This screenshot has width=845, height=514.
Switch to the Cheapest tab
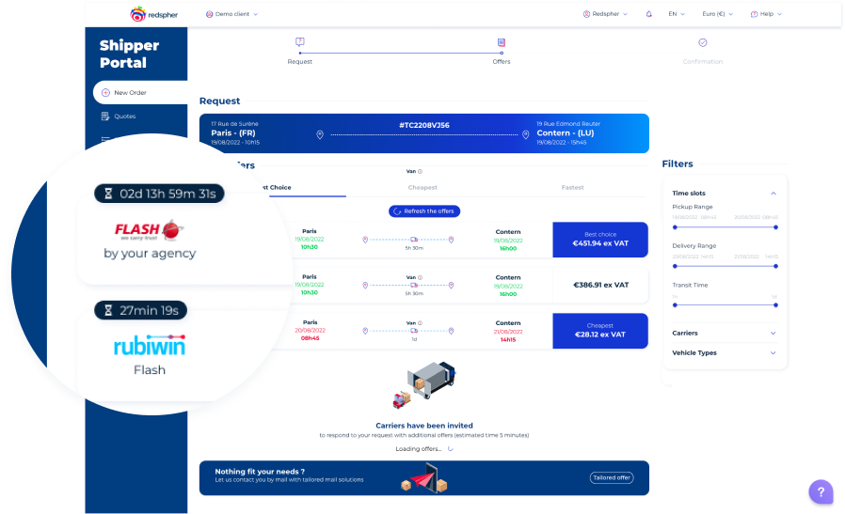click(422, 187)
